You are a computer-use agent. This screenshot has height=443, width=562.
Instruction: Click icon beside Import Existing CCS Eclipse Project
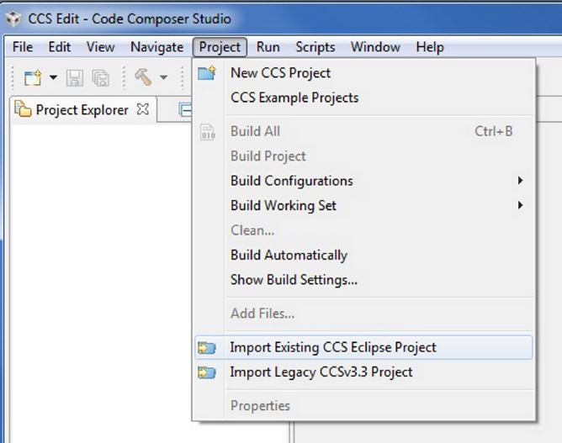207,347
